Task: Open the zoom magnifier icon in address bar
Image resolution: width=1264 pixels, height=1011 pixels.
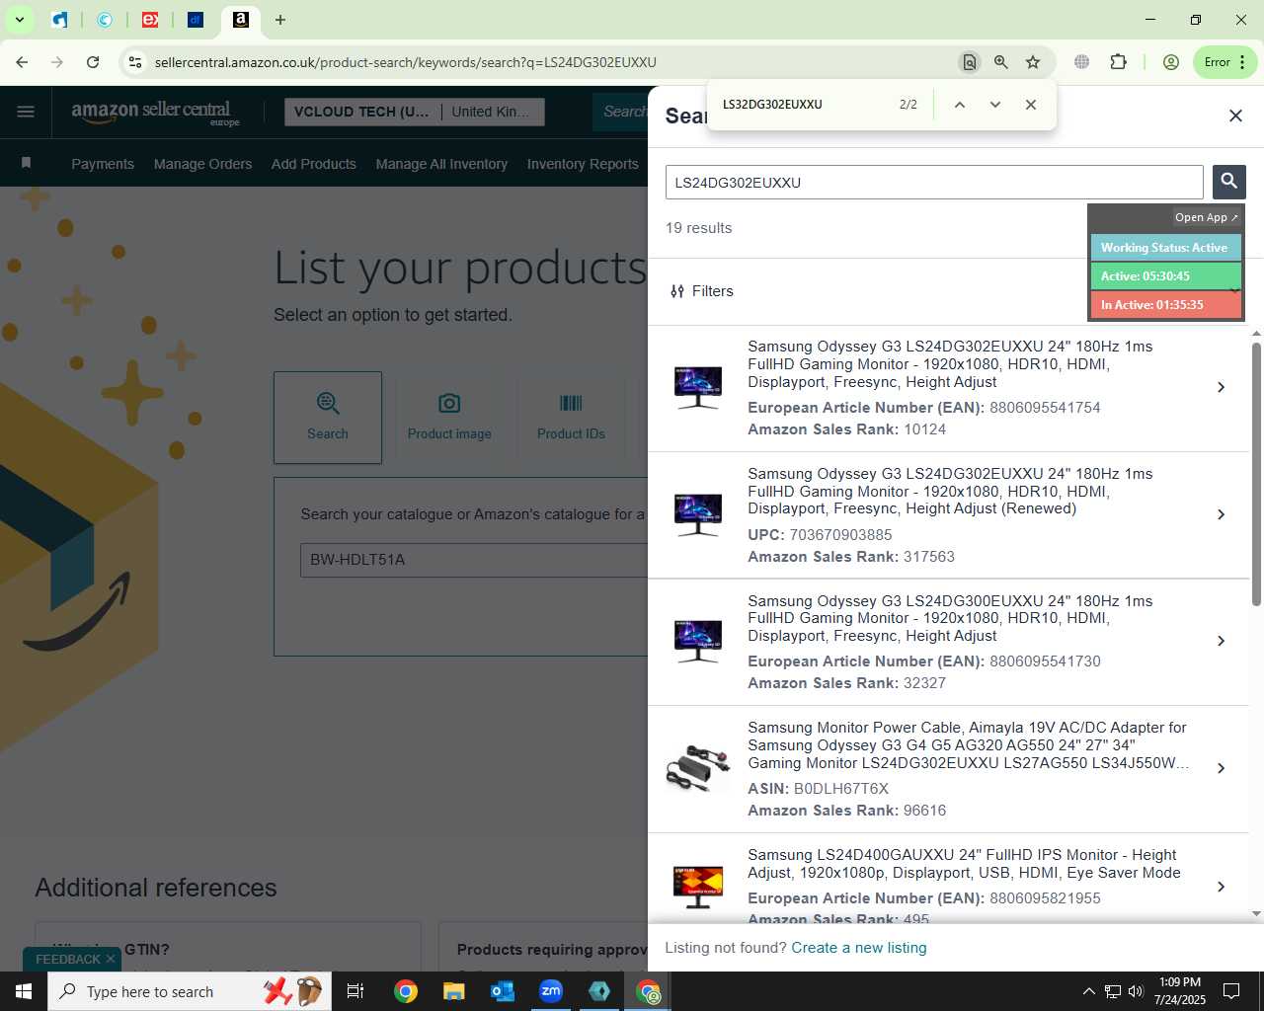Action: 1000,62
